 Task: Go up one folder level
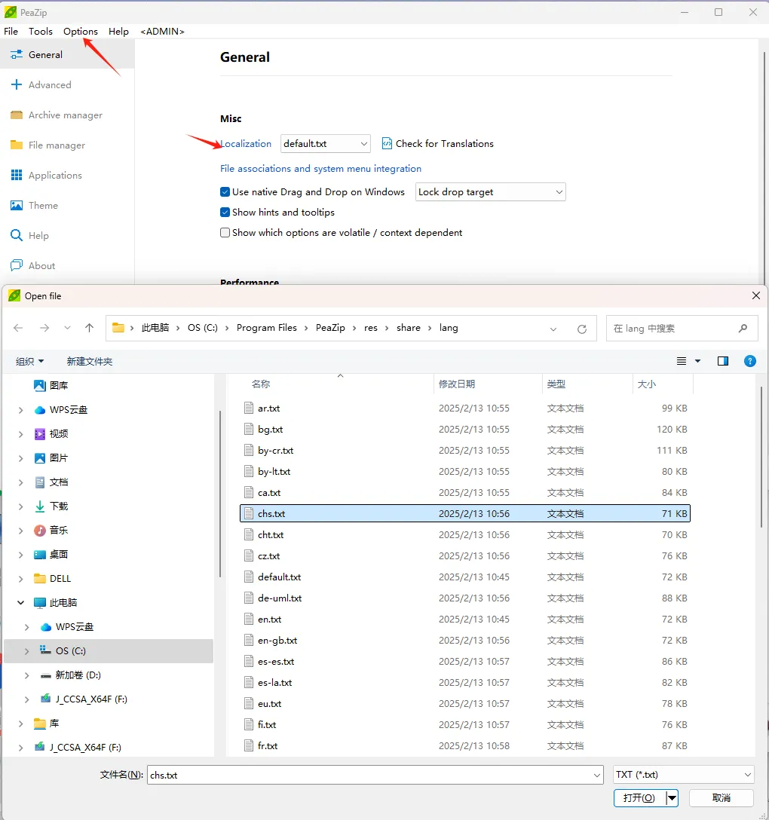pyautogui.click(x=90, y=328)
